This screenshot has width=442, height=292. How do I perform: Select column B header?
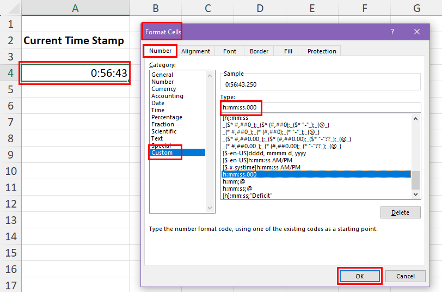pos(155,8)
